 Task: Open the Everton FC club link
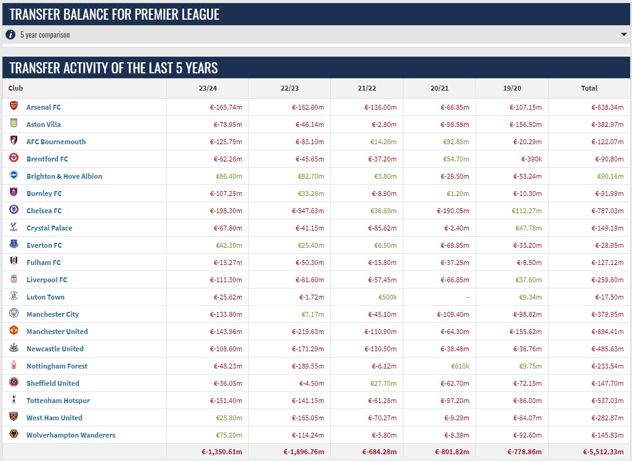point(44,245)
